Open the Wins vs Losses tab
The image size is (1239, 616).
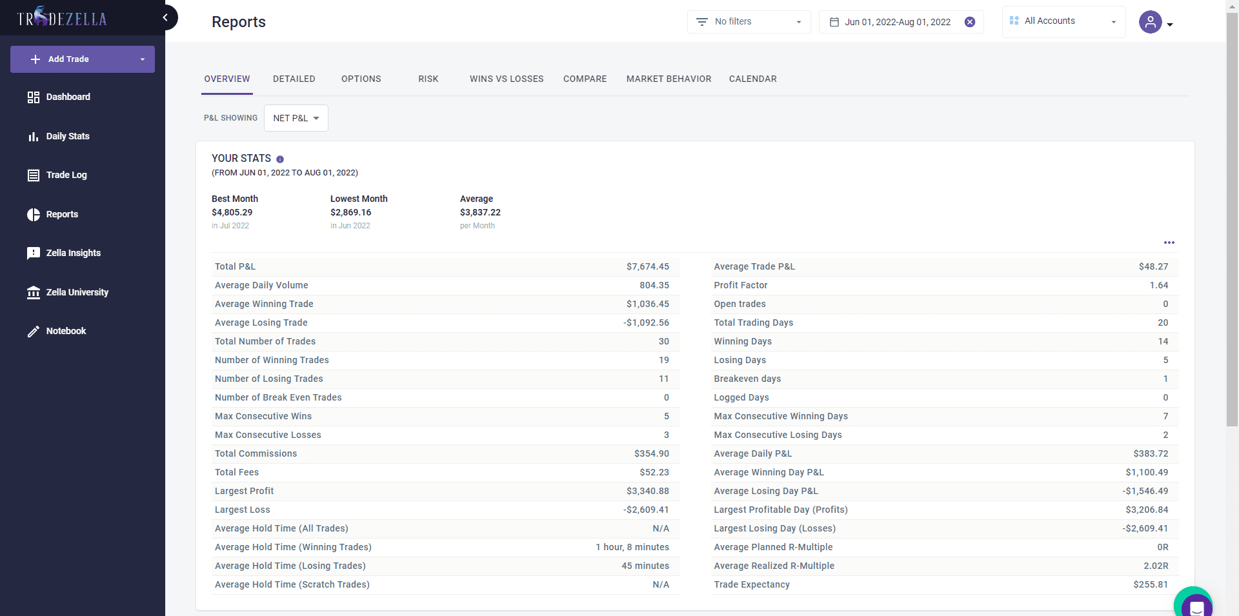(x=507, y=79)
